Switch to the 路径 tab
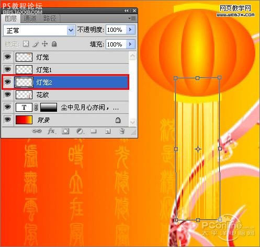Viewport: 260px width, 247px height. click(x=50, y=18)
